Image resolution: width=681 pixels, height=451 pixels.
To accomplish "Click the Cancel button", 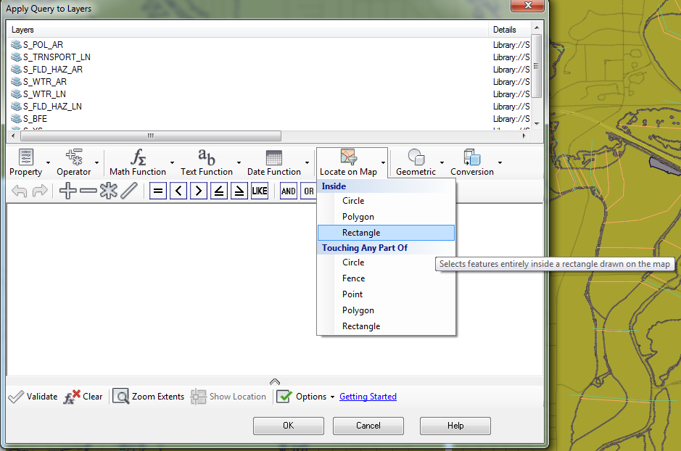I will 368,426.
